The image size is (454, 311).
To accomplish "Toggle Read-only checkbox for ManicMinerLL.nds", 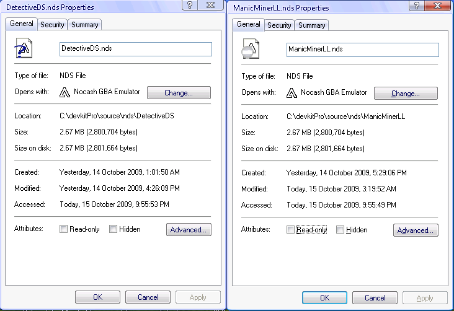I will (291, 230).
